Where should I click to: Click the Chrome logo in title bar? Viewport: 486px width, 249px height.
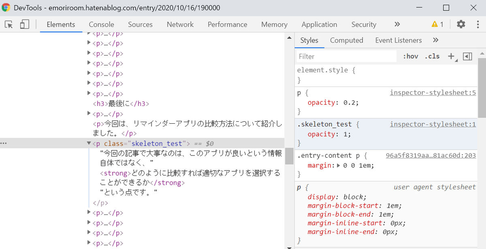[6, 8]
